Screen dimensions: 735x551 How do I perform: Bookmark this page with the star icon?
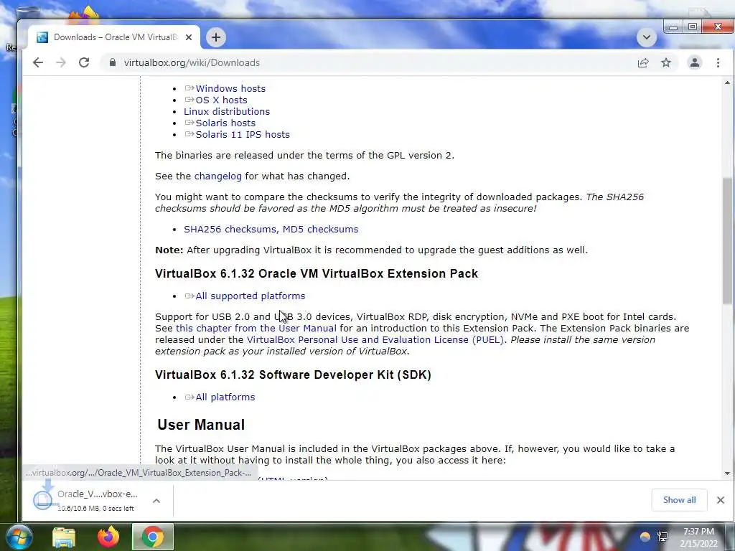tap(666, 62)
